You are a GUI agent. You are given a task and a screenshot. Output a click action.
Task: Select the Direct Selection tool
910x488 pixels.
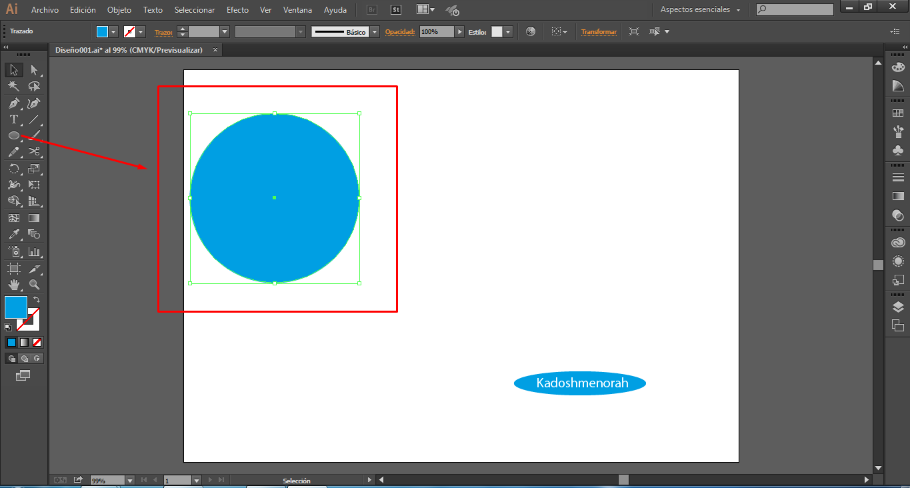pyautogui.click(x=34, y=70)
